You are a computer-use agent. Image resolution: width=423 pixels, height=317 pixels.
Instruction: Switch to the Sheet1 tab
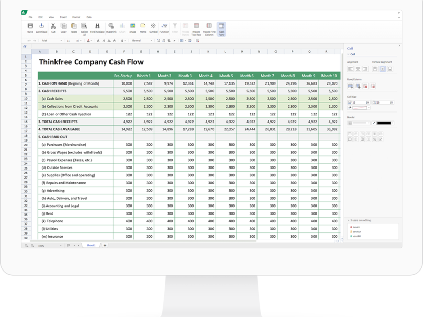[x=90, y=245]
